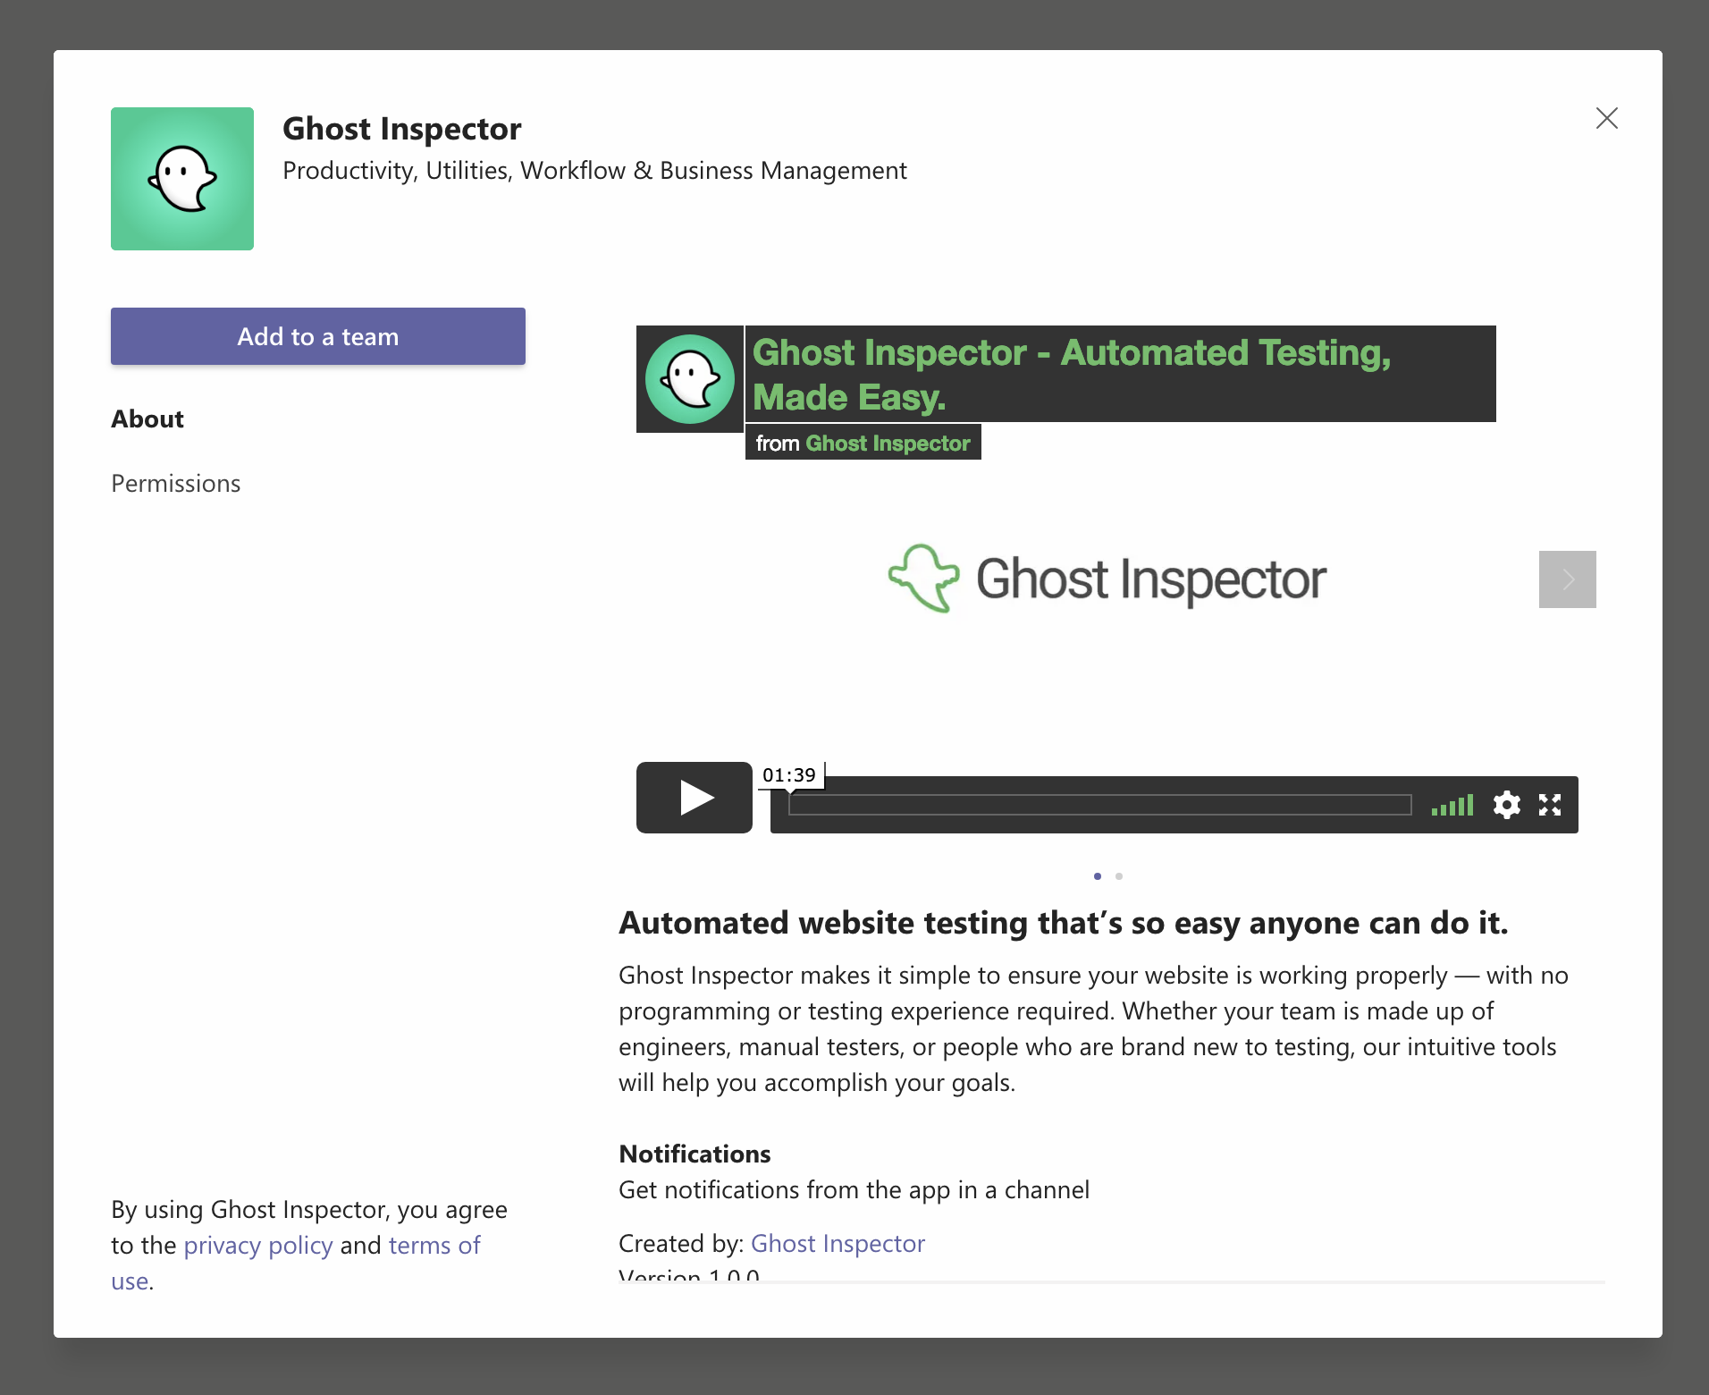Play the Ghost Inspector video
The height and width of the screenshot is (1395, 1709).
tap(695, 798)
